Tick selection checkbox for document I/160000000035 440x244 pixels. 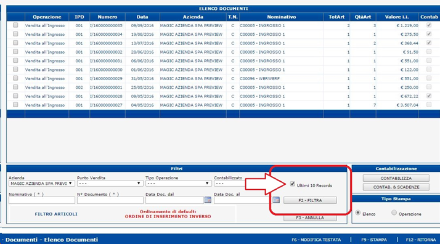(x=15, y=25)
